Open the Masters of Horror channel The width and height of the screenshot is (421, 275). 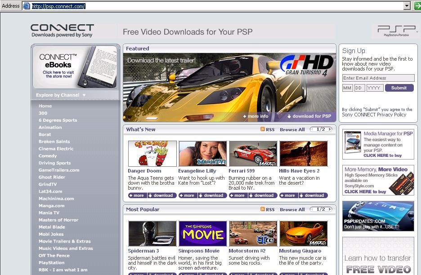[x=58, y=220]
